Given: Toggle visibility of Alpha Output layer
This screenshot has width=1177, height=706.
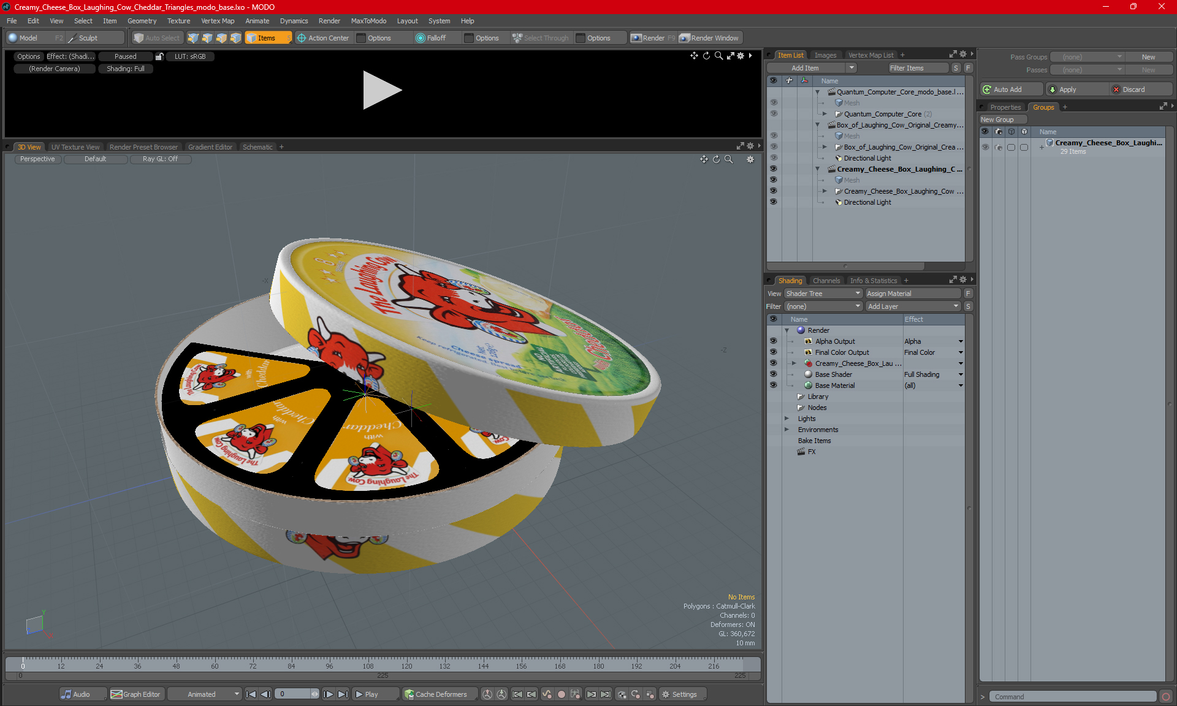Looking at the screenshot, I should click(773, 341).
